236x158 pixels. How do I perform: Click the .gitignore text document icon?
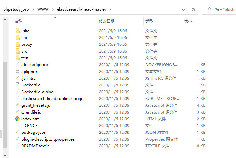(17, 71)
